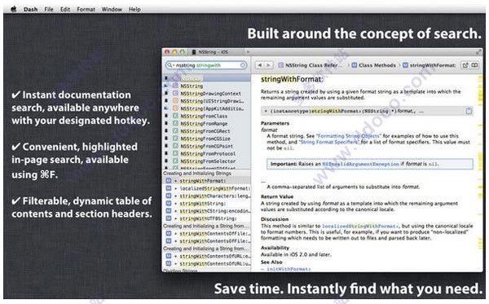Select stringWithCharacters:leng… in contents
Image resolution: width=489 pixels, height=304 pixels.
tap(206, 196)
